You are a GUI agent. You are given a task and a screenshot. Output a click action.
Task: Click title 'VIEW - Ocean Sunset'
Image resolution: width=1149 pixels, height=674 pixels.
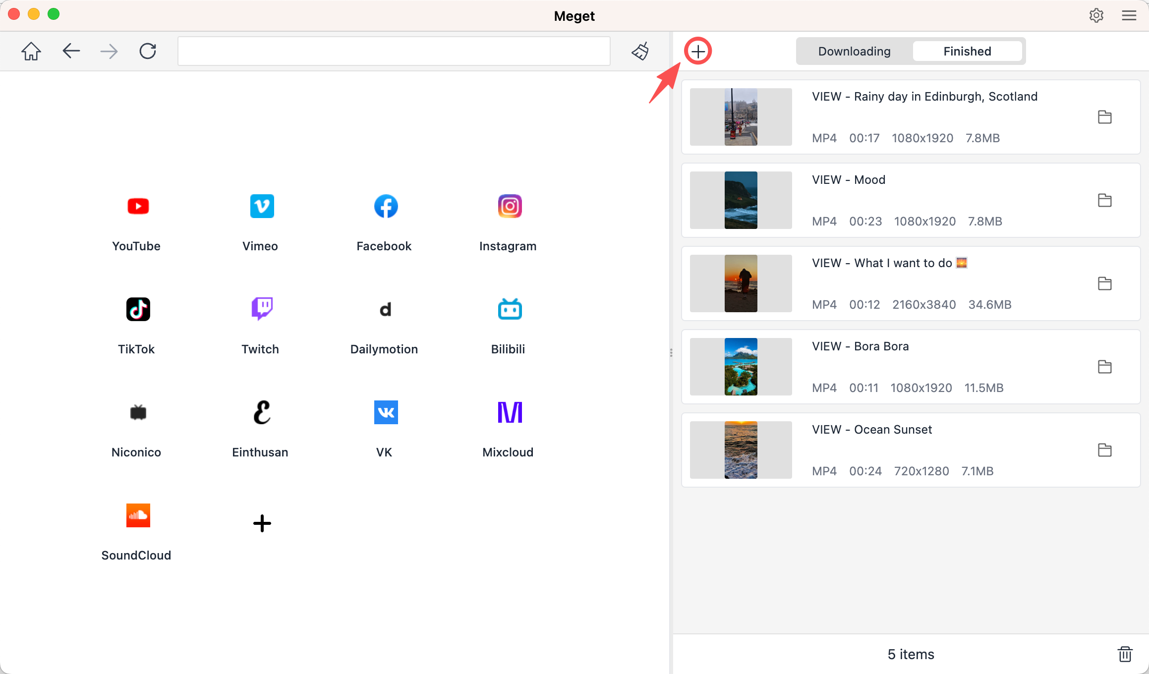point(872,430)
